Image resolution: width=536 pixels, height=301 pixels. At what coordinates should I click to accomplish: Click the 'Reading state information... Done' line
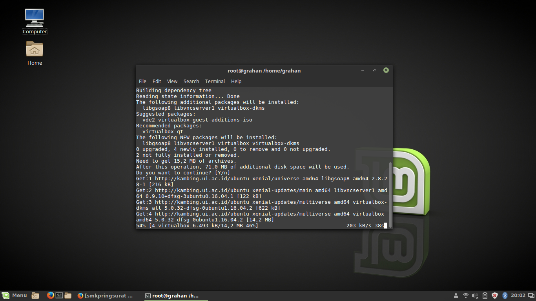pyautogui.click(x=188, y=96)
